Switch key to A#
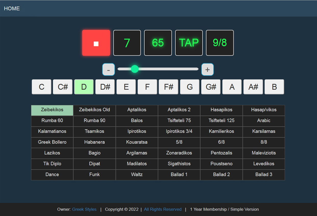 (253, 87)
